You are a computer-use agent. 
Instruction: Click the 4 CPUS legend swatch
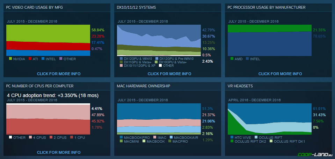(30, 137)
